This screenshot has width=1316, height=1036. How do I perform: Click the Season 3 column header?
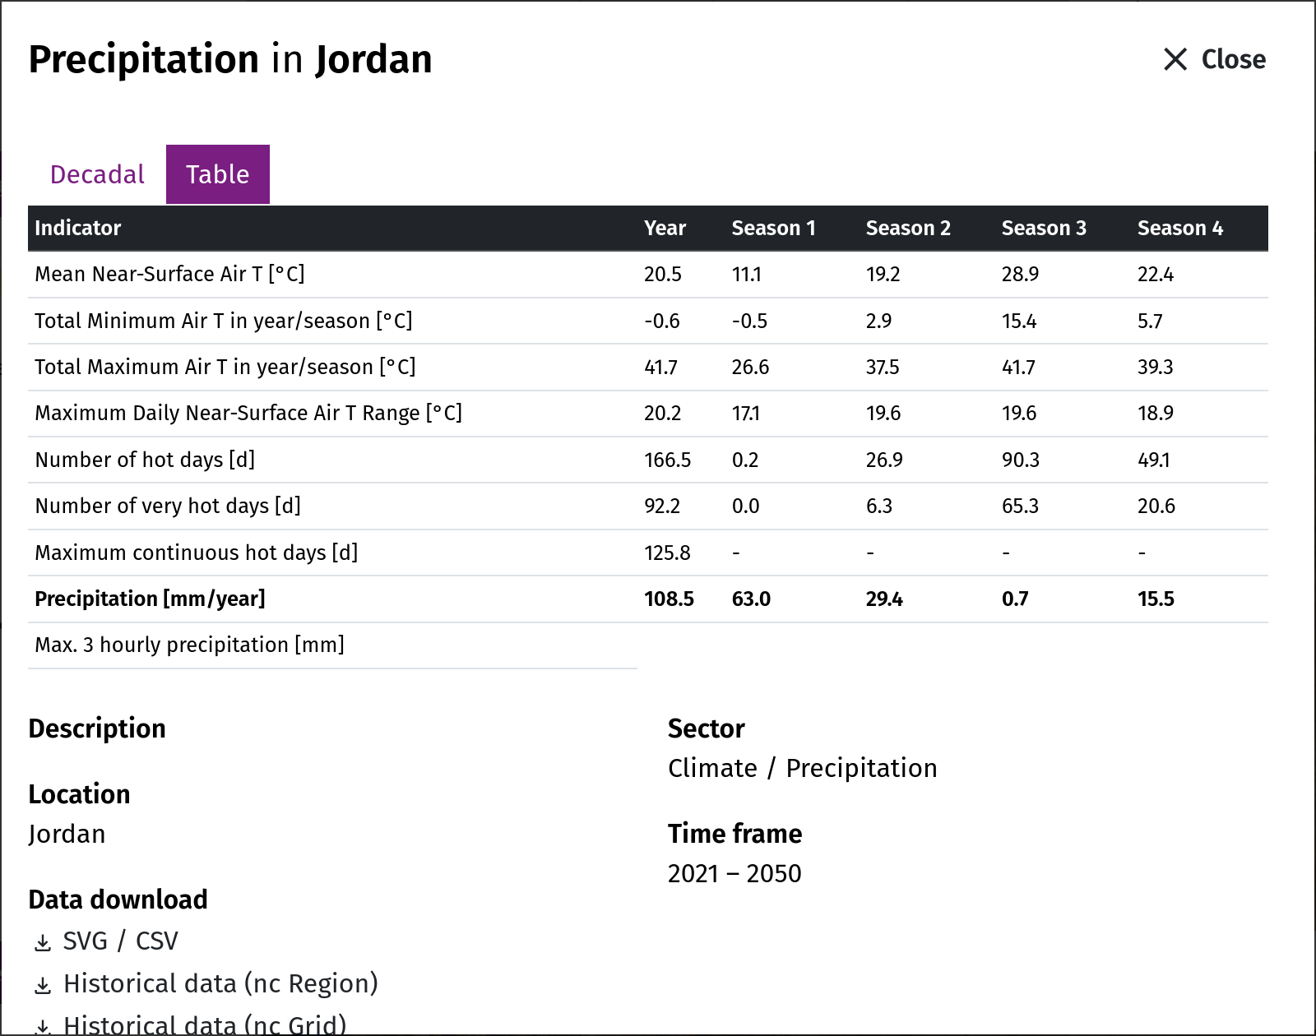pyautogui.click(x=1044, y=228)
